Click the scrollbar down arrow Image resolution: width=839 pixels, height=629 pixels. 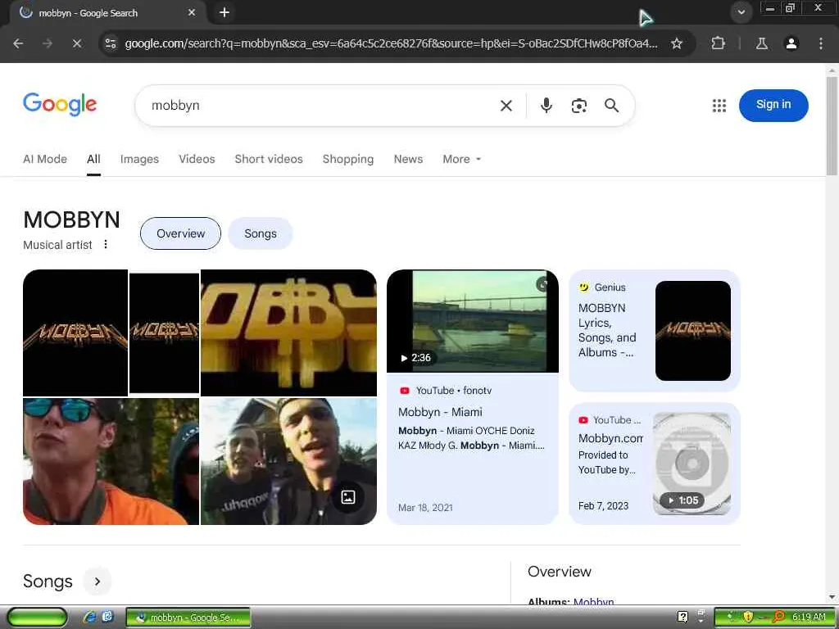point(832,597)
